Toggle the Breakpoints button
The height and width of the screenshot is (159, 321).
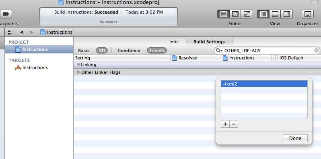pos(6,14)
